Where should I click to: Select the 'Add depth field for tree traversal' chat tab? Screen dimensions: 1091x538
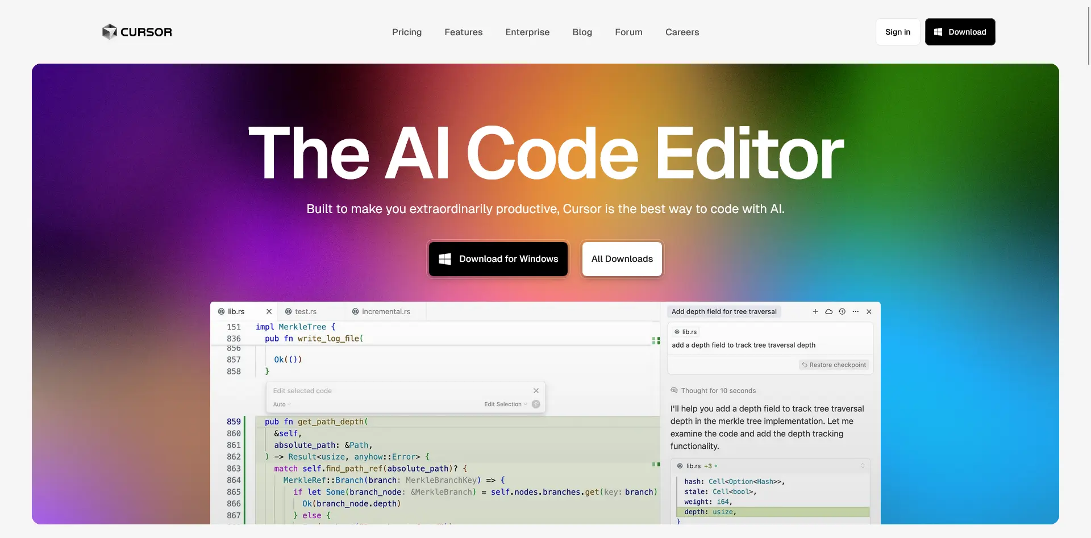coord(724,311)
